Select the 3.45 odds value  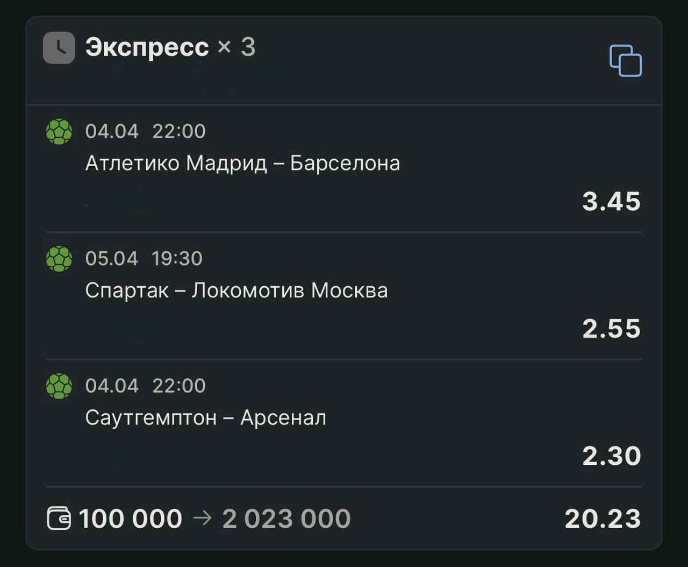(612, 201)
